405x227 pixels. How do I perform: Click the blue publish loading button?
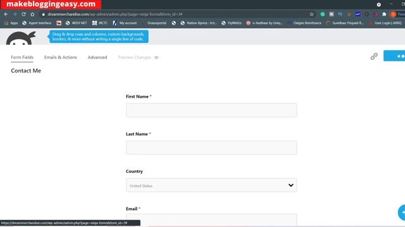pos(394,56)
